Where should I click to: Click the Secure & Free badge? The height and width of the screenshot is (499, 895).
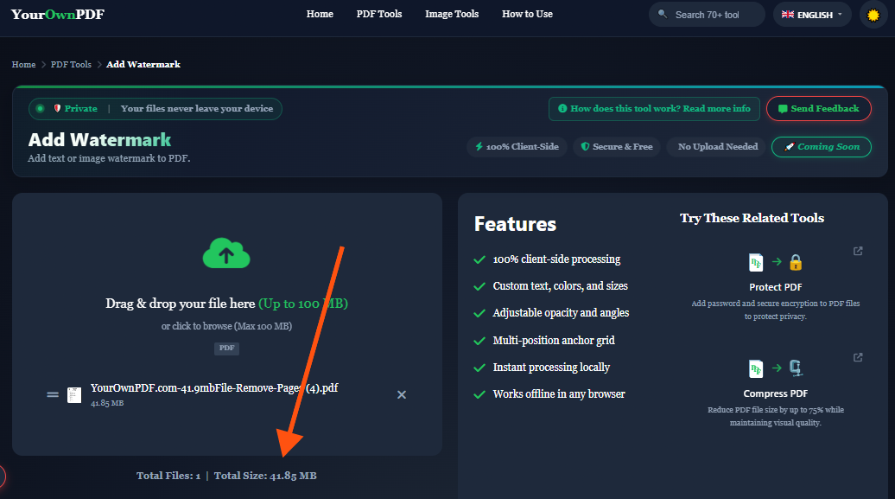click(617, 147)
